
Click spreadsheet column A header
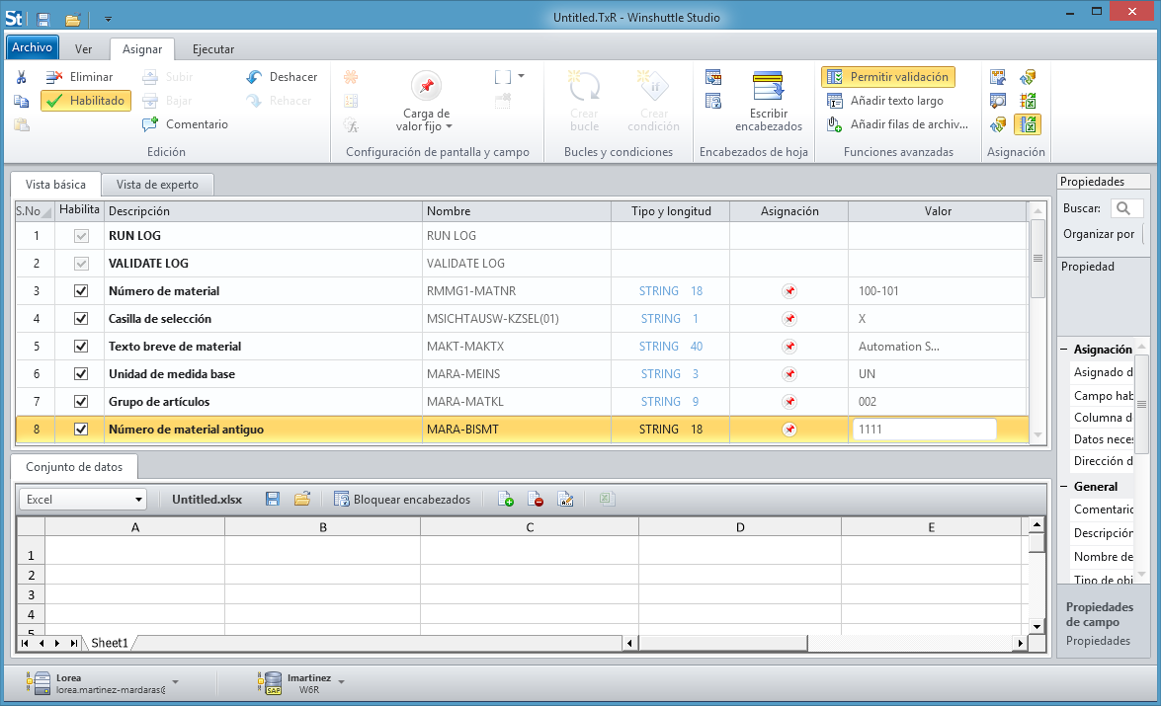(134, 527)
